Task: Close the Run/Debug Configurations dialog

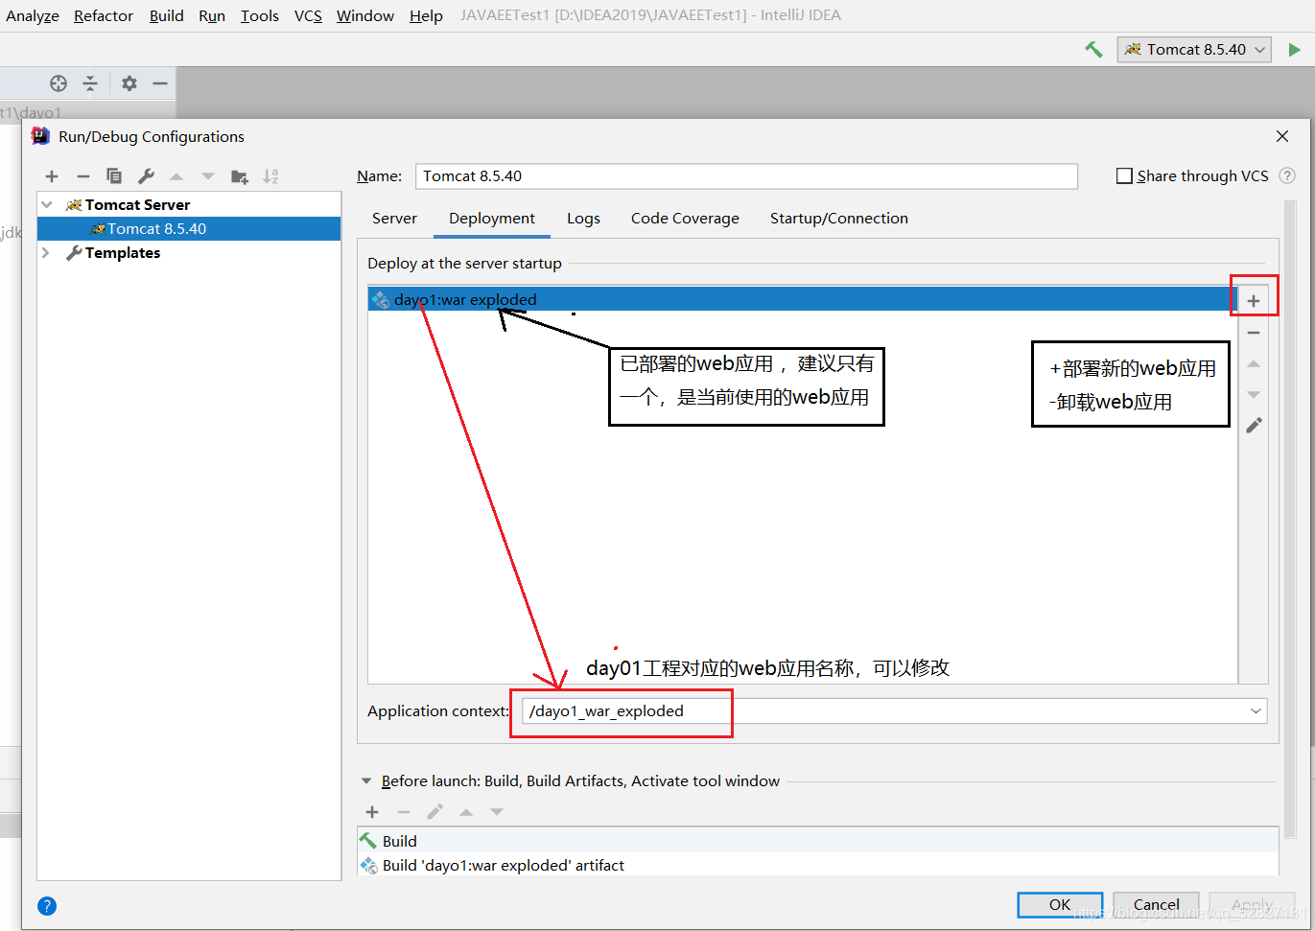Action: pos(1282,136)
